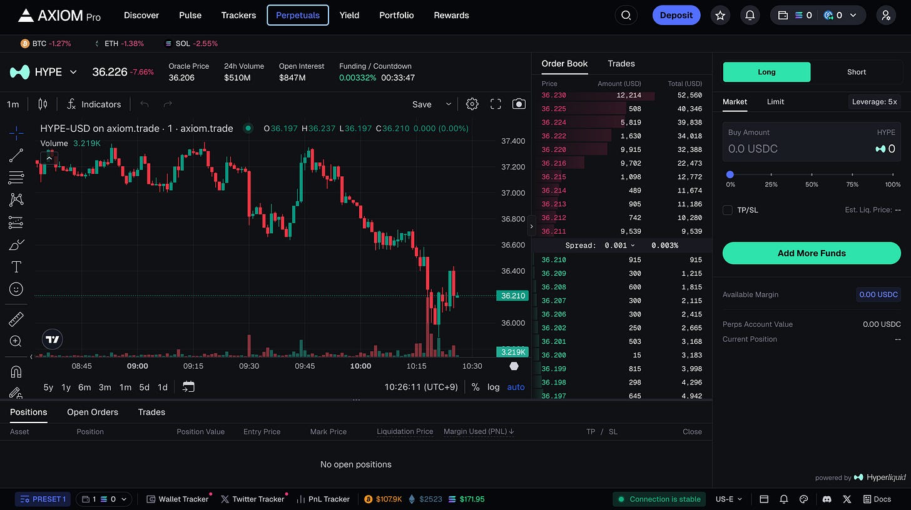Select the pattern node drawing tool
This screenshot has width=911, height=510.
tap(16, 199)
